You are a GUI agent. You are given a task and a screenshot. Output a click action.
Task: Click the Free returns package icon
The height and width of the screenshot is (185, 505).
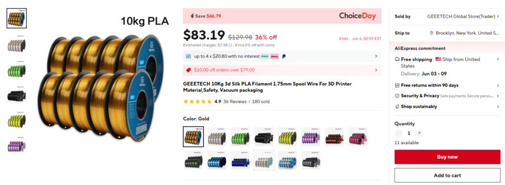[397, 86]
